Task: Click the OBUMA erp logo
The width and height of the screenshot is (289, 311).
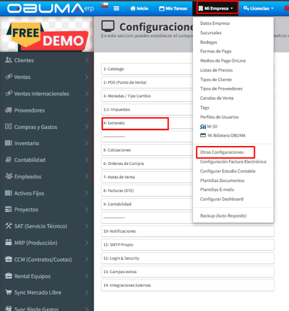Action: click(x=51, y=9)
